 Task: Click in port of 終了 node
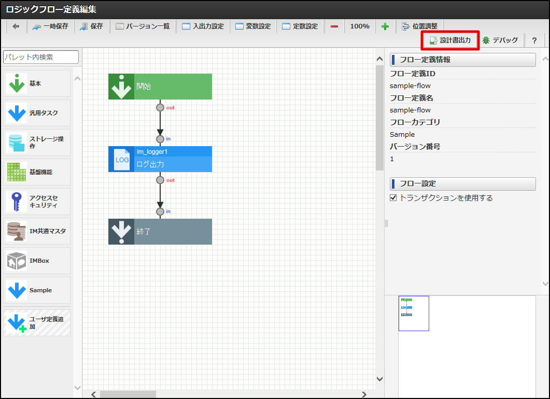point(160,211)
